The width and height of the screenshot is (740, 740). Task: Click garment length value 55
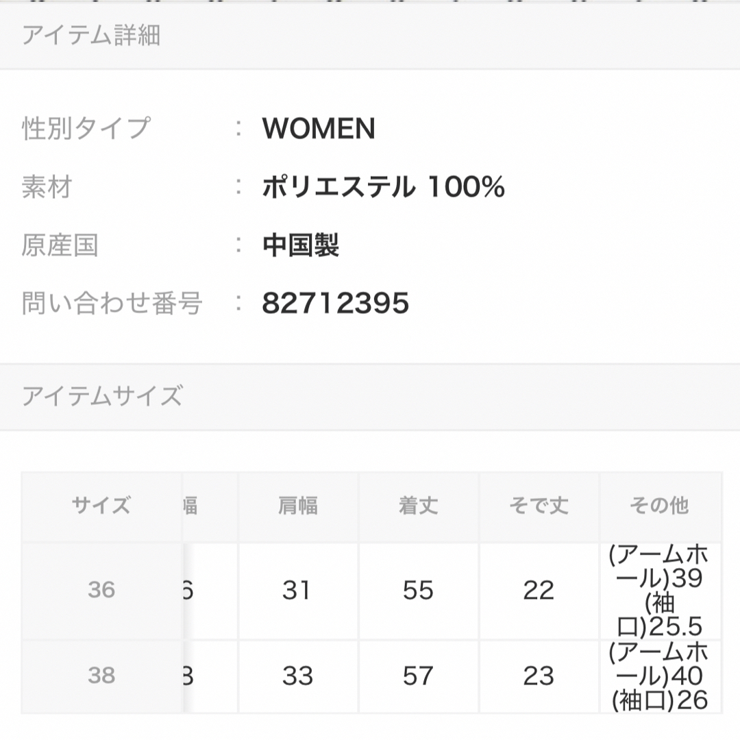coord(419,591)
